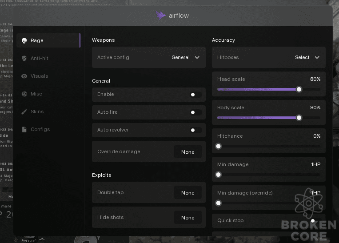Expand the Hitboxes chevron arrow

coord(317,57)
